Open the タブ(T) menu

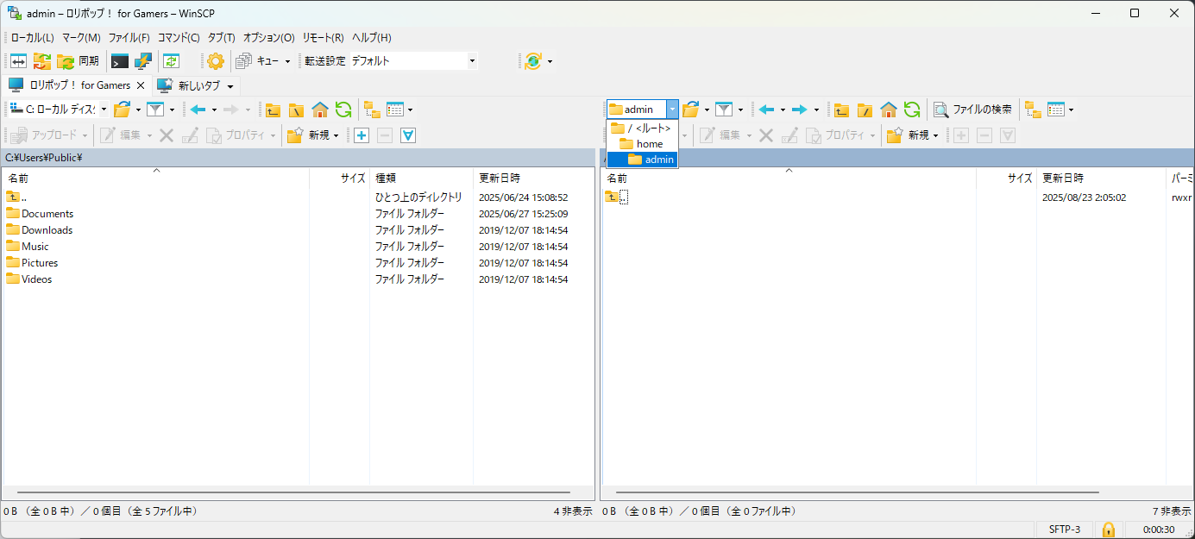pyautogui.click(x=222, y=38)
